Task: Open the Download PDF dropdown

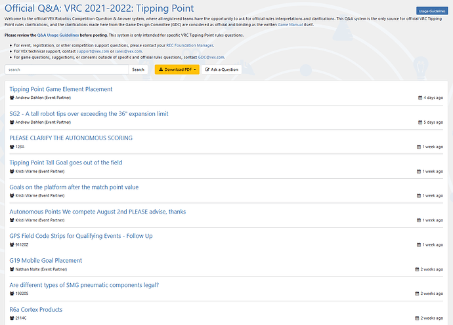Action: pos(177,69)
